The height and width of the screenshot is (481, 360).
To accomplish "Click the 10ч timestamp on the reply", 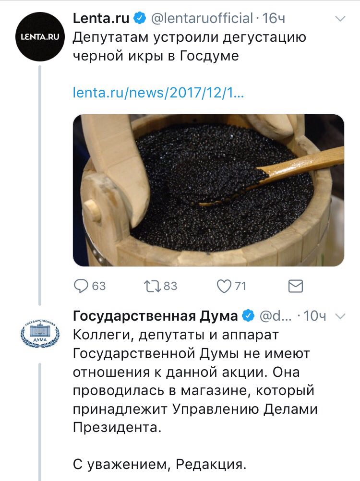I will pos(314,316).
